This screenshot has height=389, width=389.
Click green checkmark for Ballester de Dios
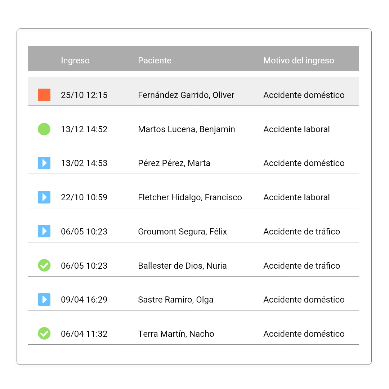point(44,265)
